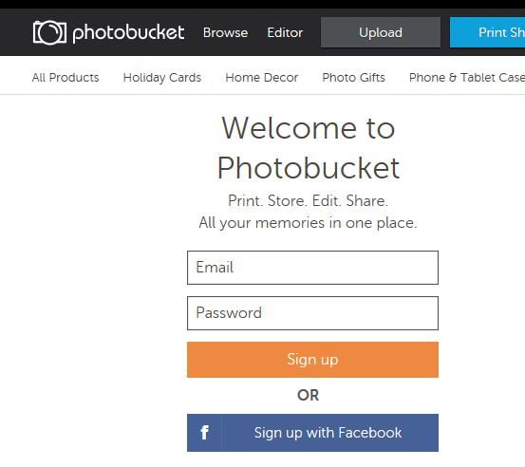Open the Browse menu item

[x=225, y=32]
